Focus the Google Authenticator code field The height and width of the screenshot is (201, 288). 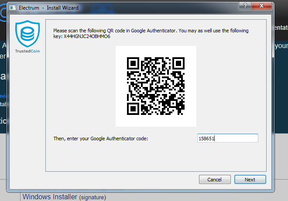pyautogui.click(x=228, y=138)
